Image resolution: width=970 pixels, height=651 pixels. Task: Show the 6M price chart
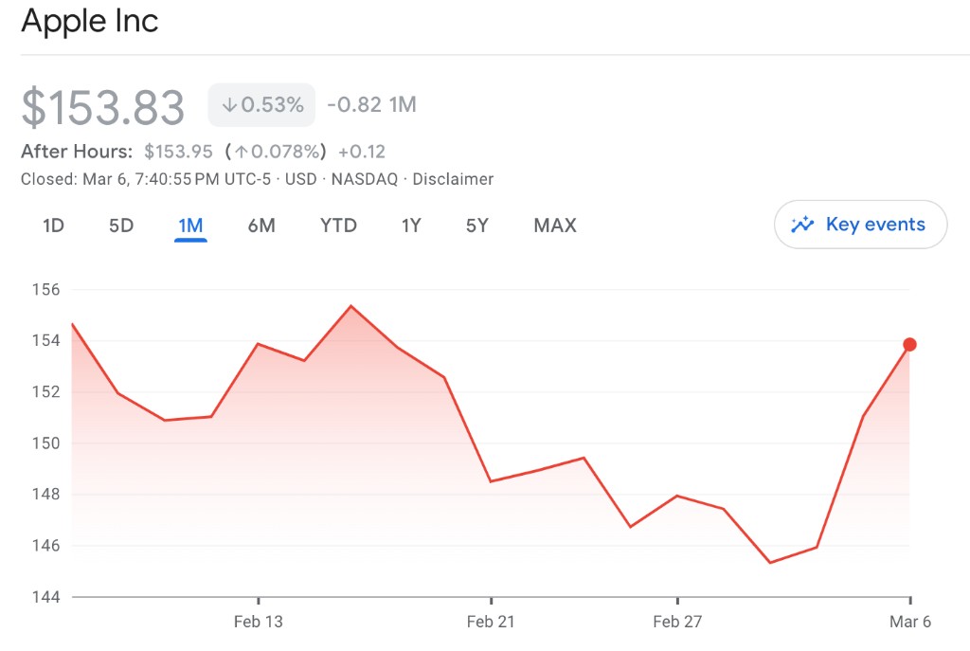(x=261, y=226)
